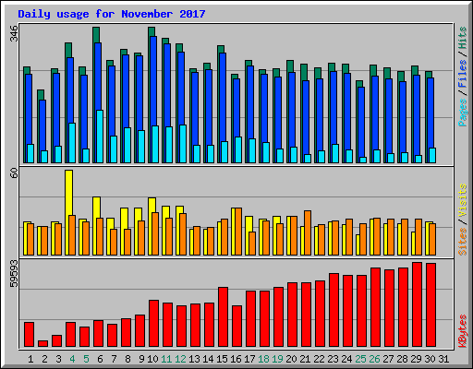The width and height of the screenshot is (473, 369).
Task: Click the day 15 label on the x-axis
Action: (222, 359)
